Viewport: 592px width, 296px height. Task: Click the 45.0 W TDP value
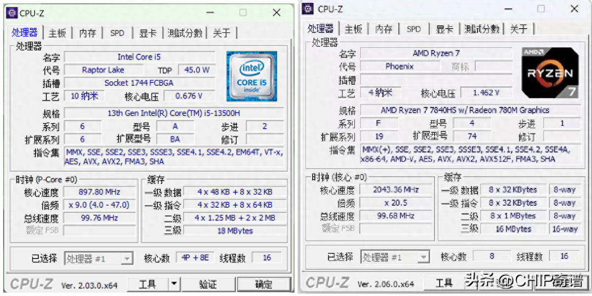[196, 70]
